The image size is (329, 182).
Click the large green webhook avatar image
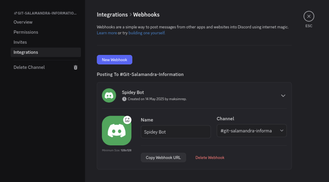[x=117, y=131]
